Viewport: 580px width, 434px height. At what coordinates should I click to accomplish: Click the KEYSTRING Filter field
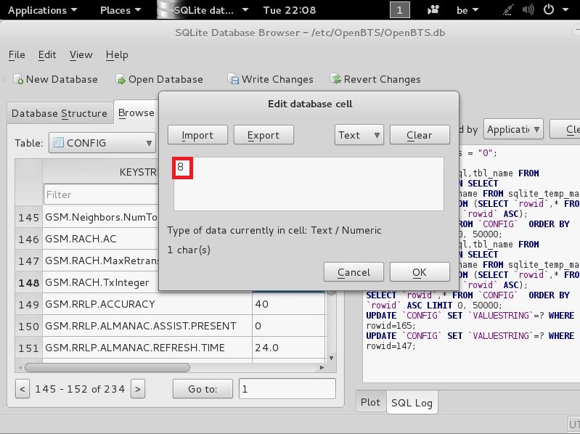coord(101,195)
